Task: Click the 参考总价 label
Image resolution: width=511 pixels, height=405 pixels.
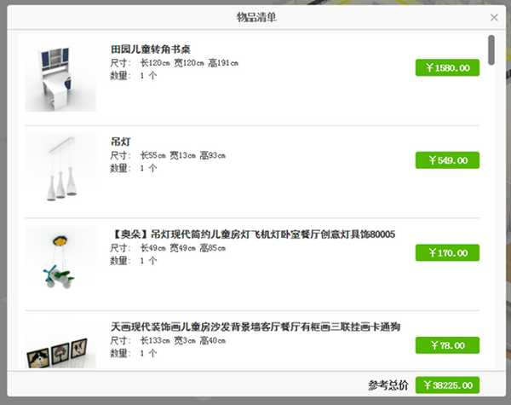Action: coord(388,385)
